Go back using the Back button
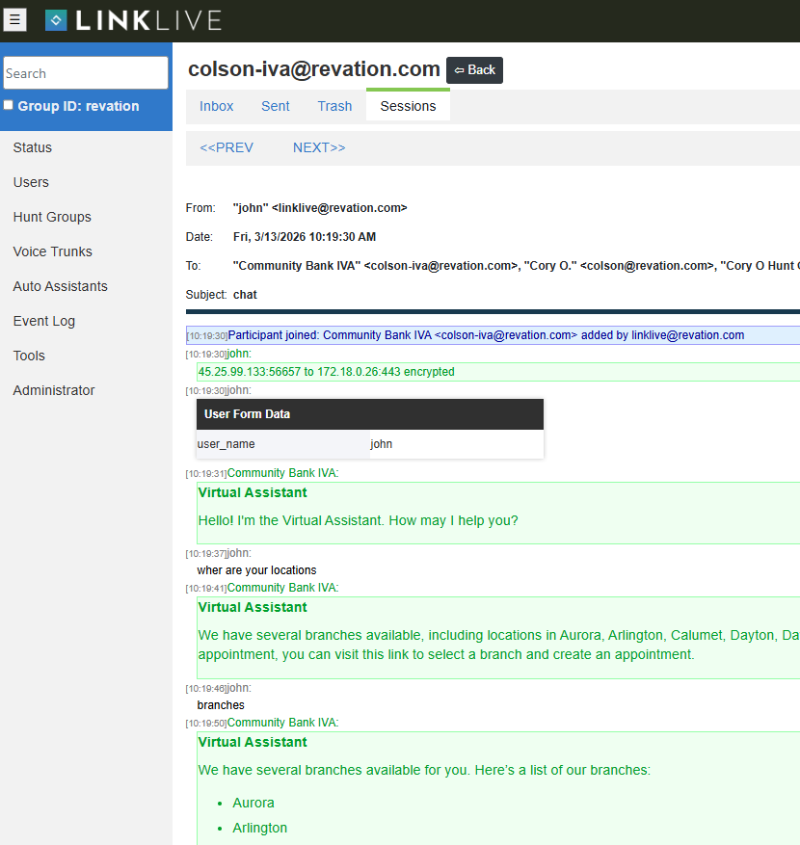Screen dimensions: 800x845 (x=474, y=70)
